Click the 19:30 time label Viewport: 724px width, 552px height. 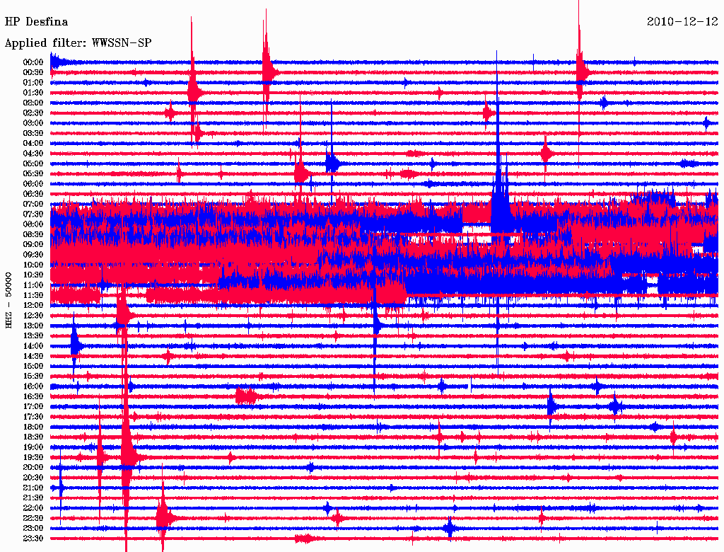tap(33, 457)
